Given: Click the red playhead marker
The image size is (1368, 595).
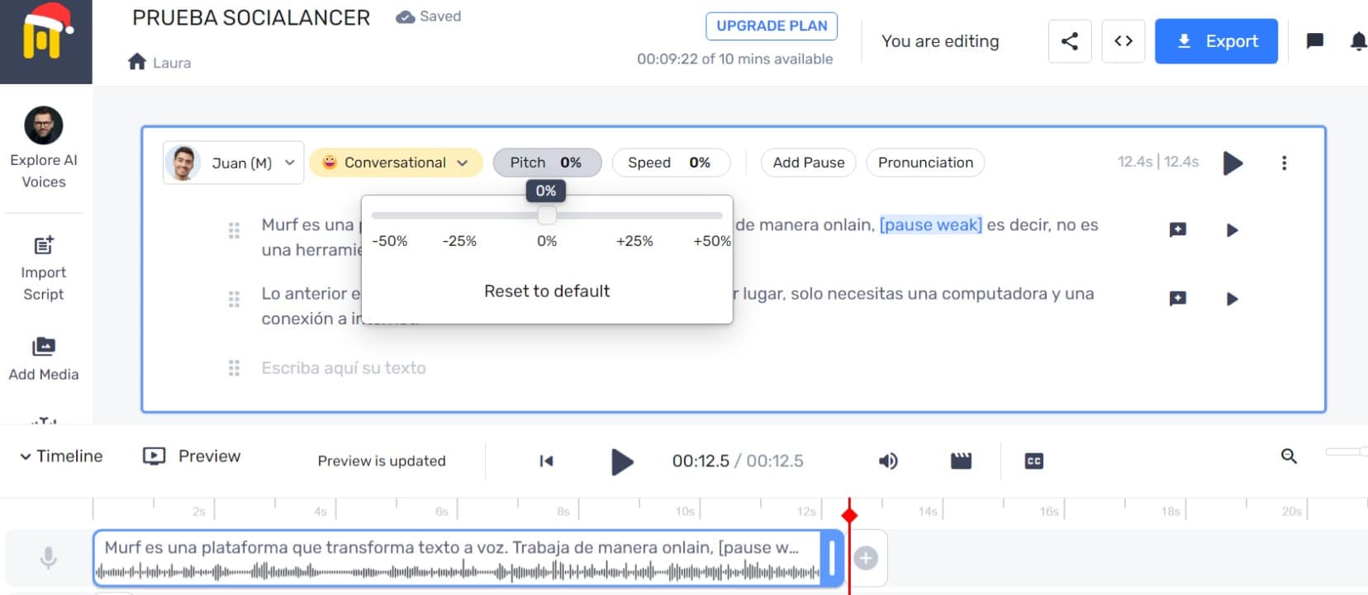Looking at the screenshot, I should tap(849, 516).
